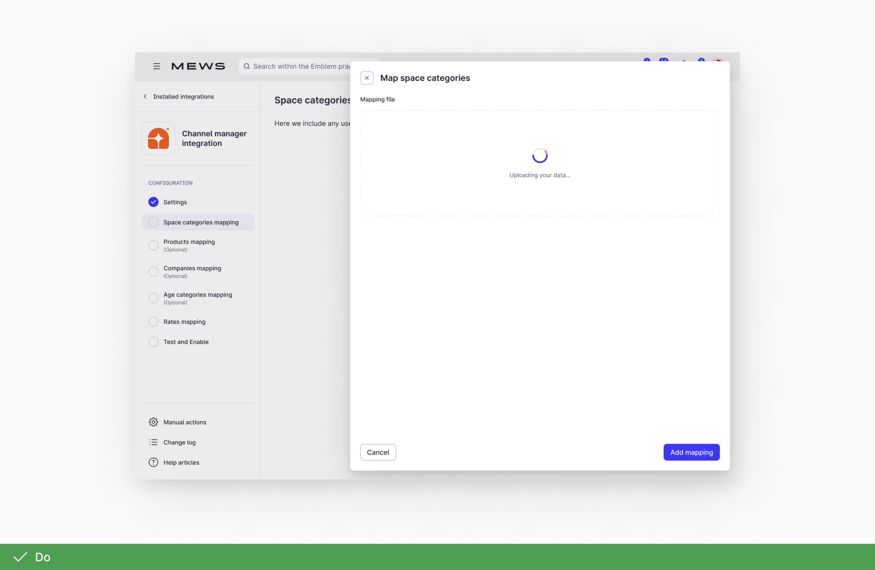Viewport: 875px width, 570px height.
Task: Click the search magnifier icon
Action: coord(247,66)
